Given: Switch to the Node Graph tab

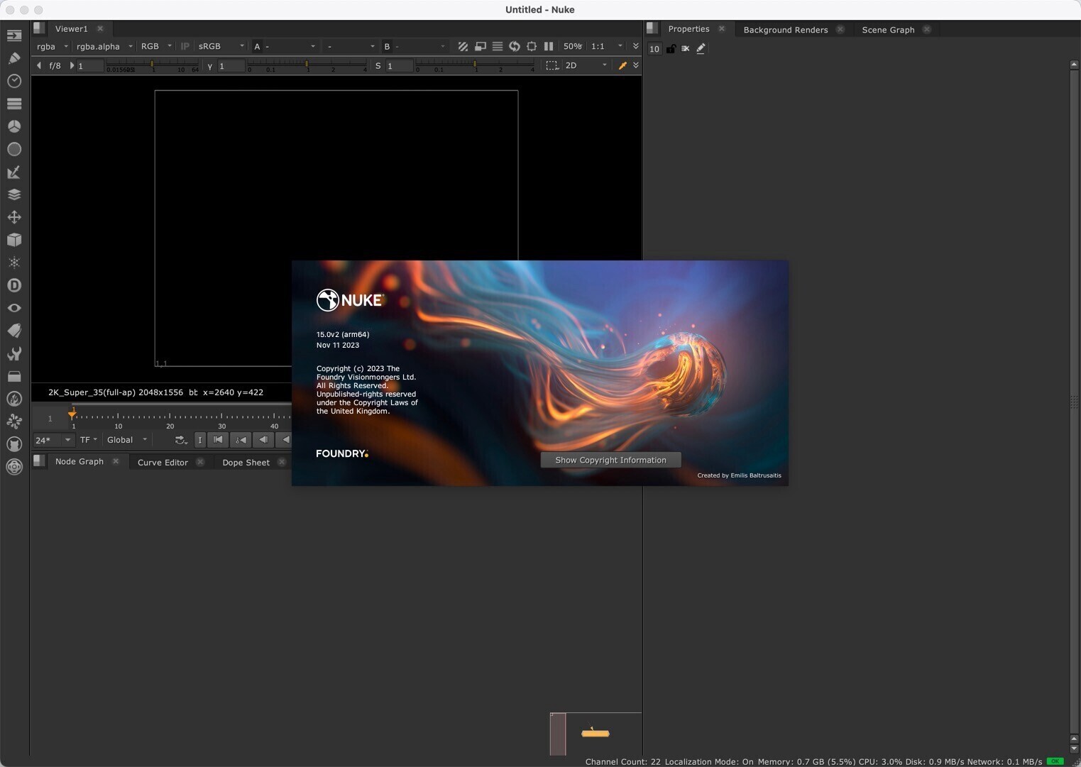Looking at the screenshot, I should [x=79, y=461].
